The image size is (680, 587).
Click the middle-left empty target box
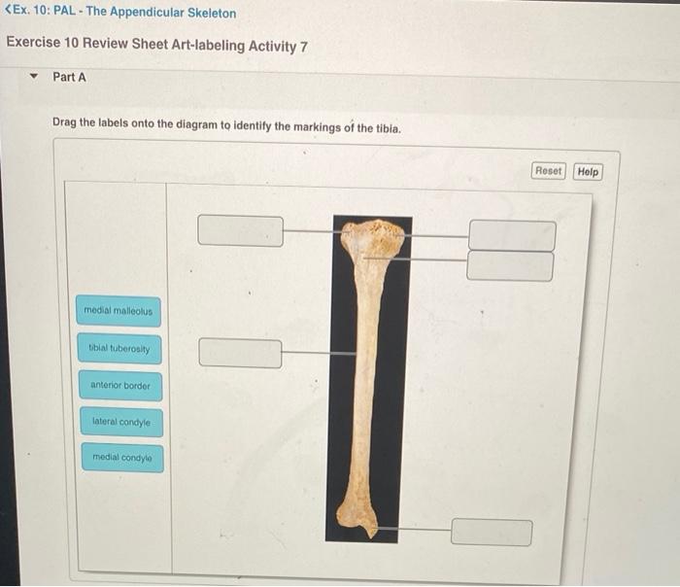[240, 353]
